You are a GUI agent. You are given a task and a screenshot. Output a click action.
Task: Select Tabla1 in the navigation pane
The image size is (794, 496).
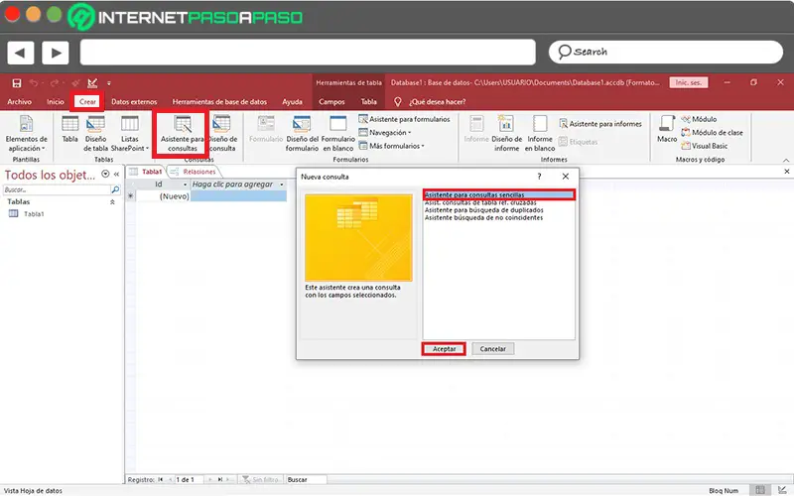point(34,214)
